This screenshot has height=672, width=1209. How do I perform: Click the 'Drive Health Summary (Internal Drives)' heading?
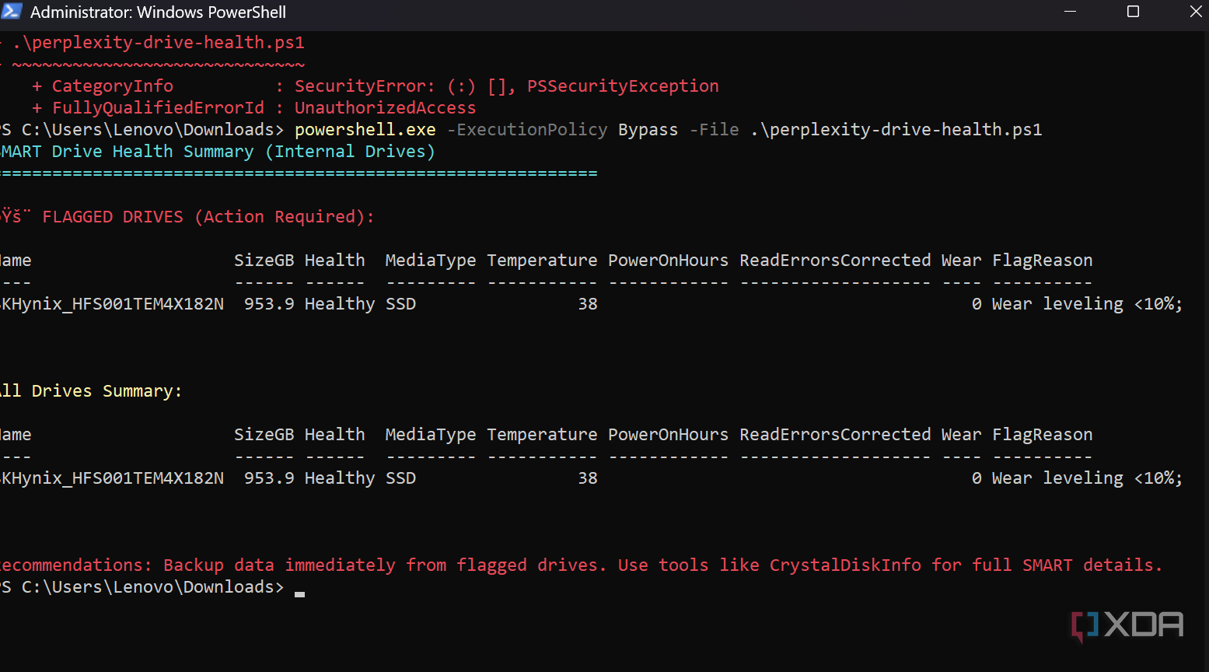pyautogui.click(x=243, y=152)
